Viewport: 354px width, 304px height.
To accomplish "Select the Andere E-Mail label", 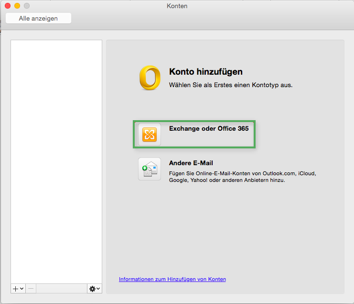I will point(191,163).
